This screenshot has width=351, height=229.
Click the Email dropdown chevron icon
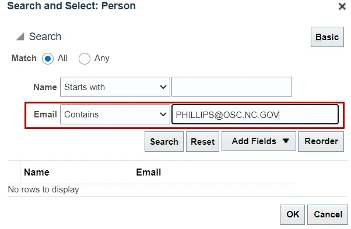point(163,114)
